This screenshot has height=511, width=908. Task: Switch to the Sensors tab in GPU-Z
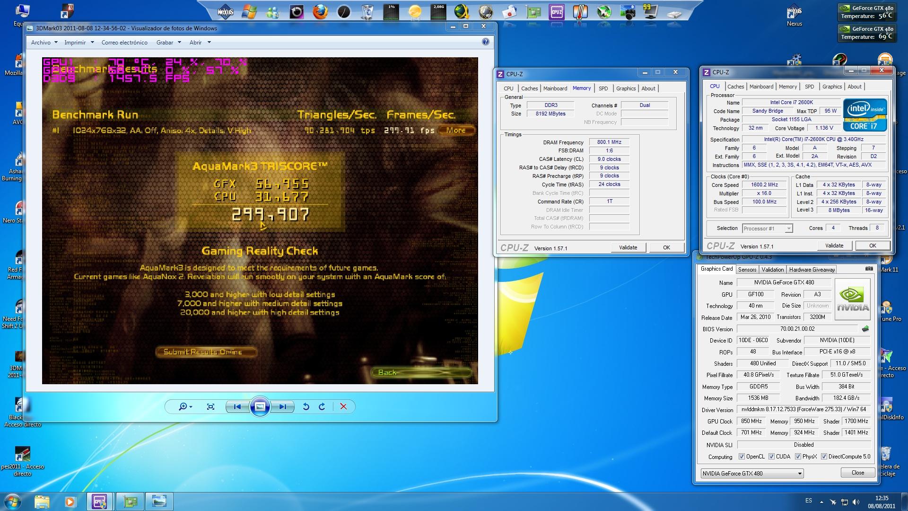[x=747, y=270]
